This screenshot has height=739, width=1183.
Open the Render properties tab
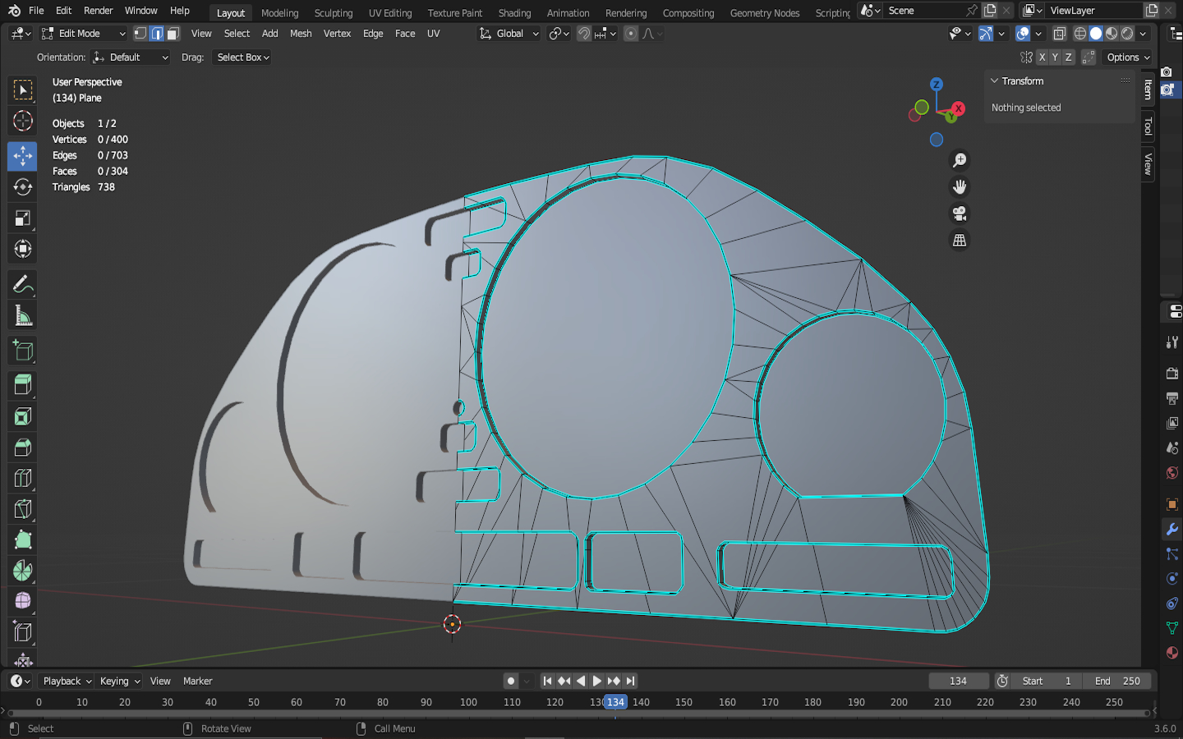point(1172,374)
